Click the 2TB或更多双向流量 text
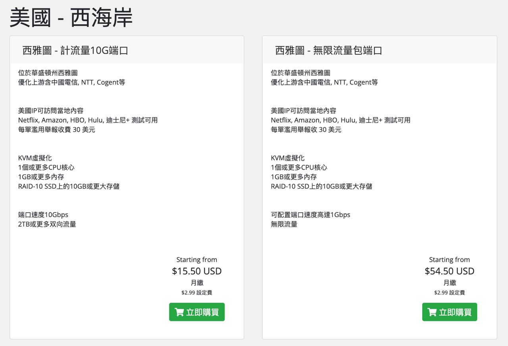The height and width of the screenshot is (346, 508). (x=47, y=224)
